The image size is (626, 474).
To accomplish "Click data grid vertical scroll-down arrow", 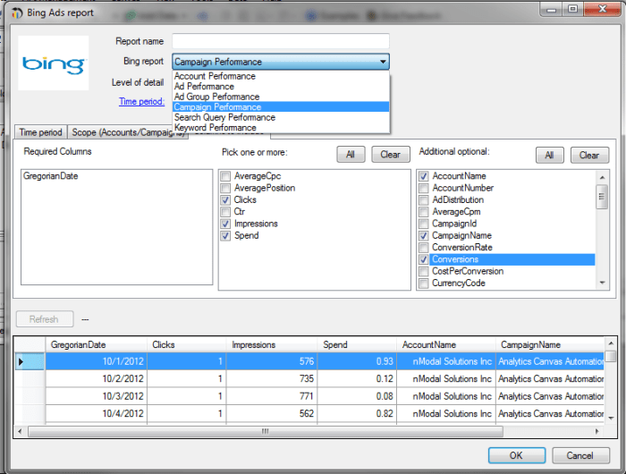I will click(611, 418).
